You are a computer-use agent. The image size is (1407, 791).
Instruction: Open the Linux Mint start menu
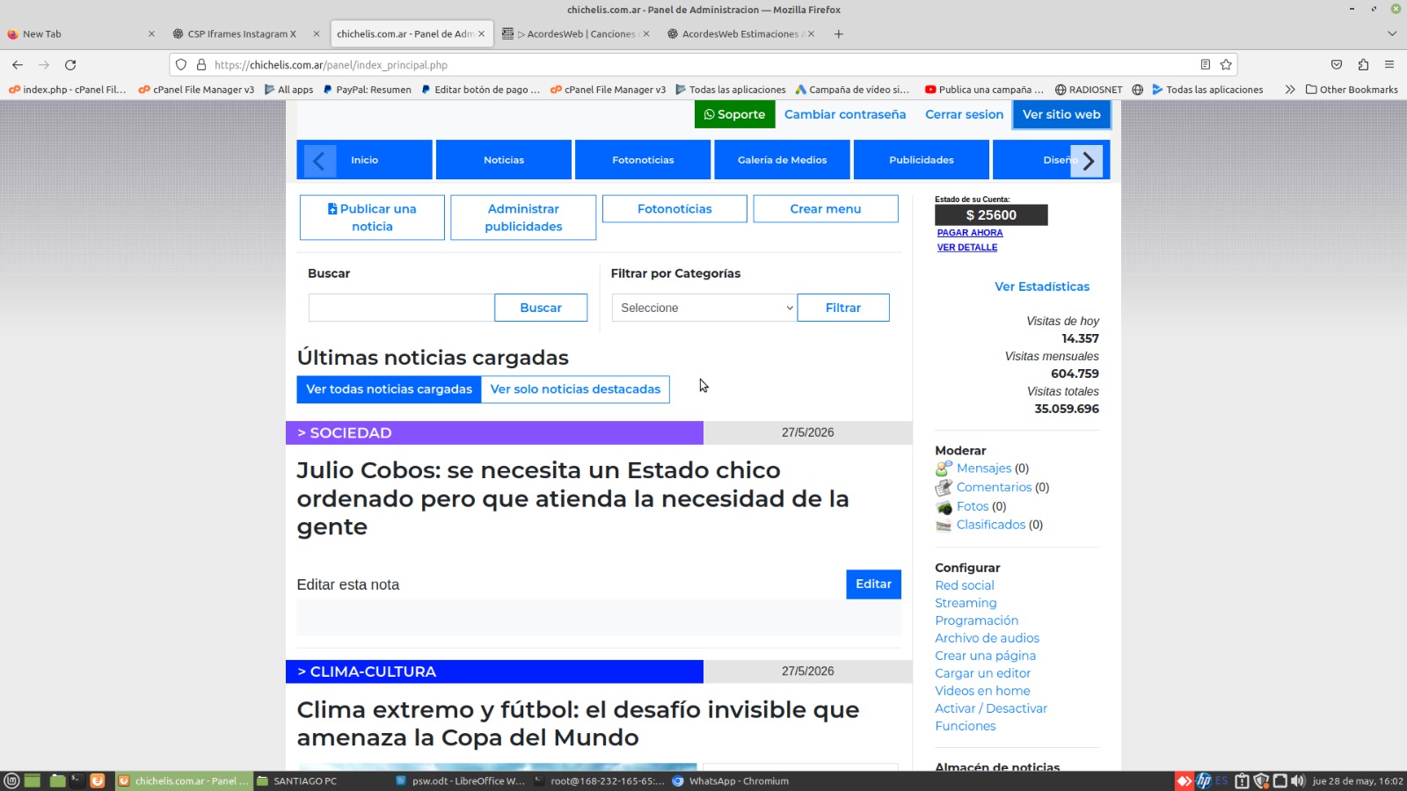tap(11, 780)
